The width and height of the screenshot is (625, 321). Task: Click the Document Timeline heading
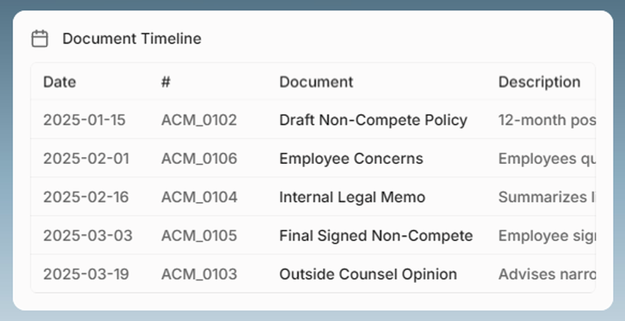[131, 39]
